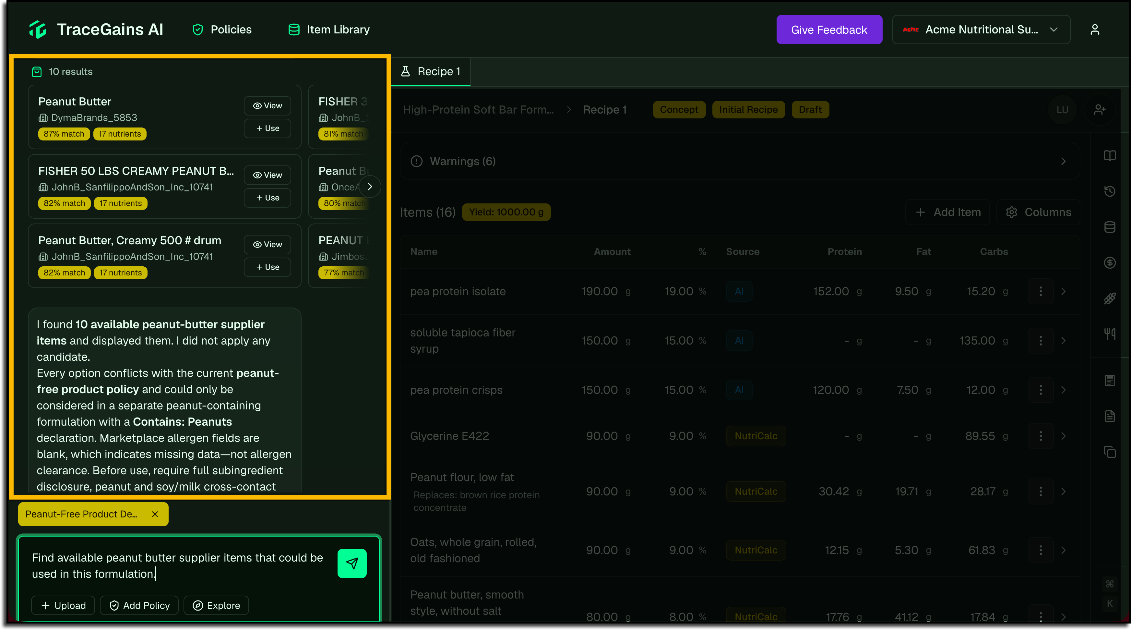The height and width of the screenshot is (630, 1131).
Task: Click the Yield: 1000.00 g badge
Action: (506, 212)
